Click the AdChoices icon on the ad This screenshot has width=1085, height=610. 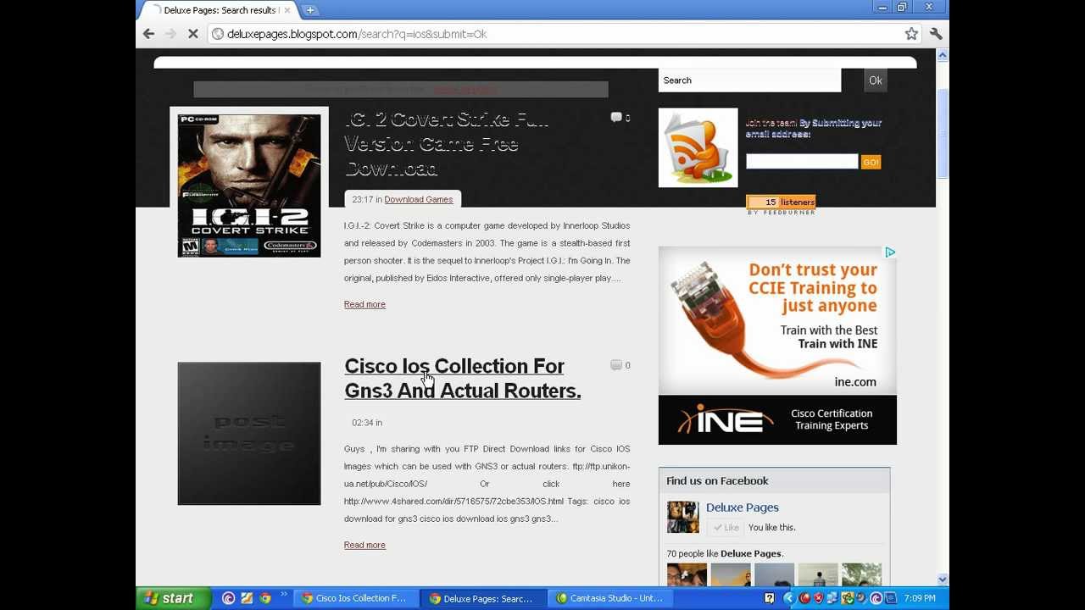pyautogui.click(x=890, y=252)
